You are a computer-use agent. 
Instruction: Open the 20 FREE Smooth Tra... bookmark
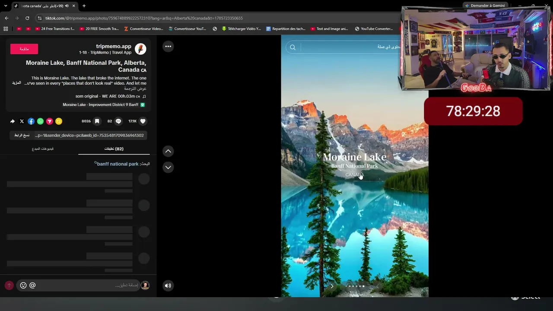[99, 29]
